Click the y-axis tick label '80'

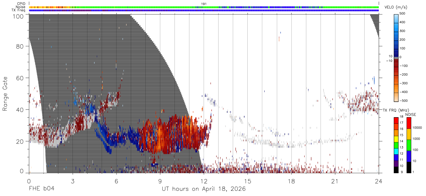pos(20,46)
